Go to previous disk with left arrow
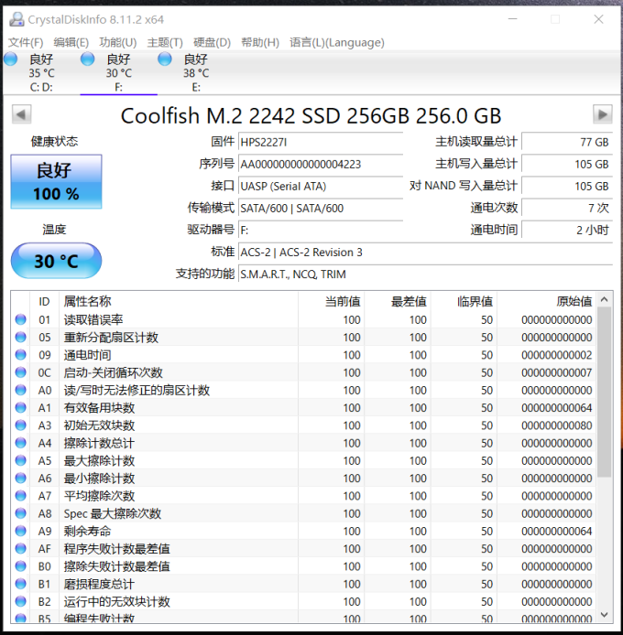This screenshot has height=635, width=623. pyautogui.click(x=21, y=114)
